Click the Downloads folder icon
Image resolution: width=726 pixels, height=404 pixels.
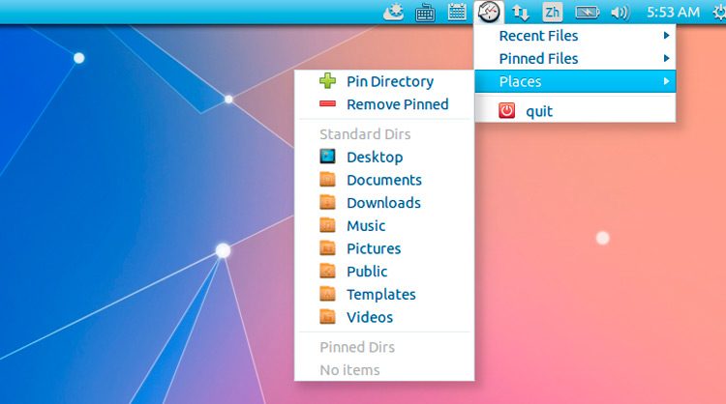click(x=328, y=202)
